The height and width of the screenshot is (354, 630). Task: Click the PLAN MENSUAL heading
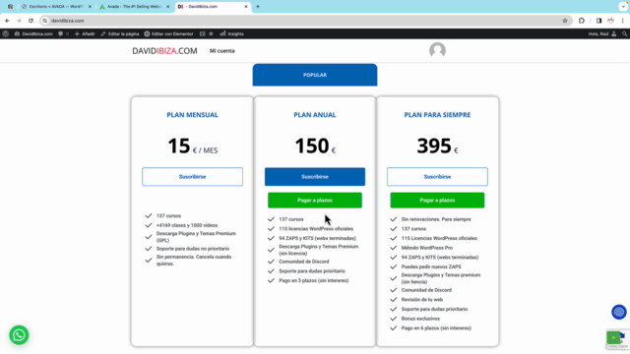tap(193, 115)
